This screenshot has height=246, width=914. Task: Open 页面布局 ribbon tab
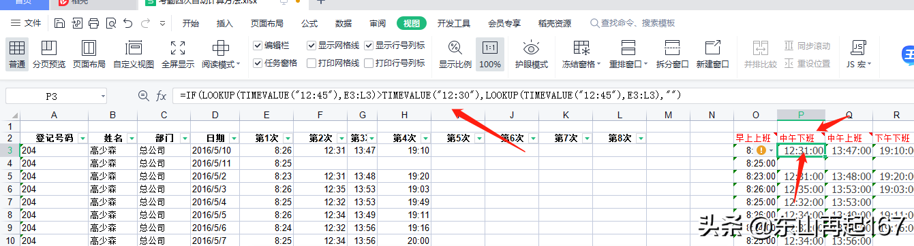[x=267, y=24]
